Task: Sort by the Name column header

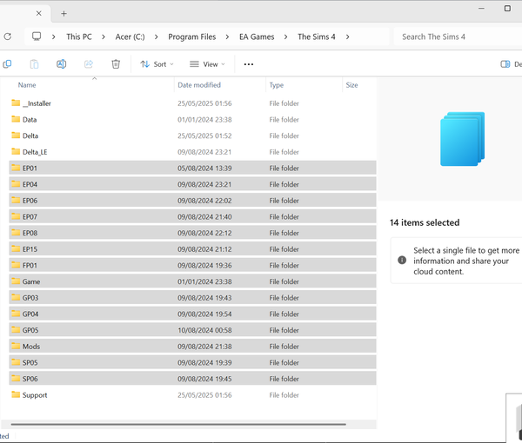Action: [27, 85]
